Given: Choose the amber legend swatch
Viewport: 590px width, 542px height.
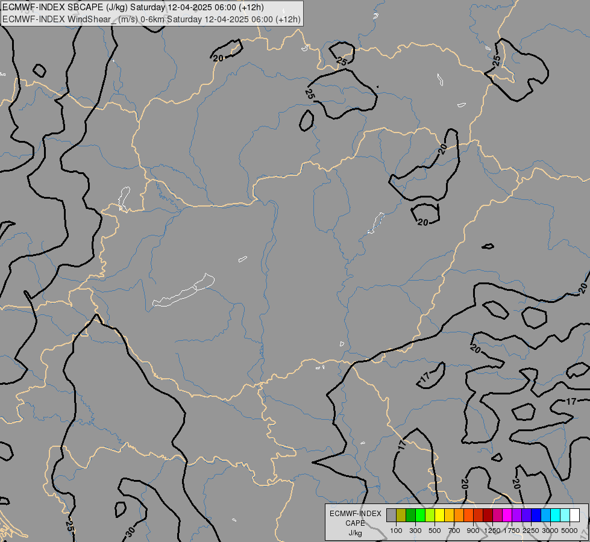Looking at the screenshot, I should pos(449,516).
